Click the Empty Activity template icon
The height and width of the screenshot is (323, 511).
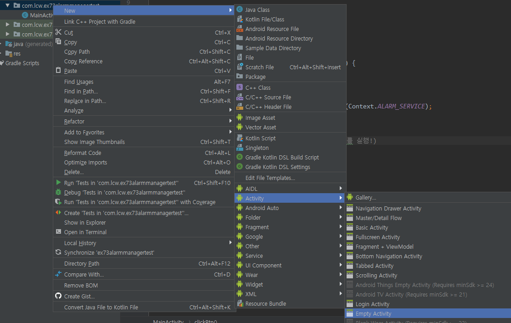[350, 313]
